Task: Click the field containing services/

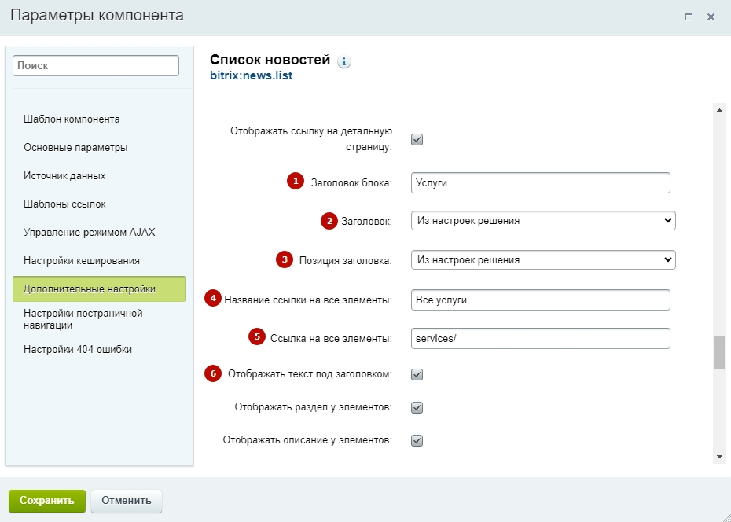Action: click(x=541, y=339)
